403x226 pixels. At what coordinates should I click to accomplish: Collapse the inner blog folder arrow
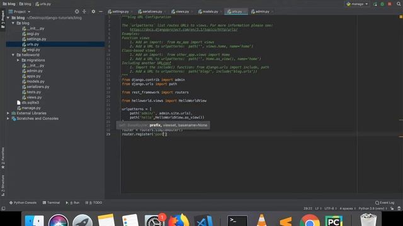(x=13, y=23)
